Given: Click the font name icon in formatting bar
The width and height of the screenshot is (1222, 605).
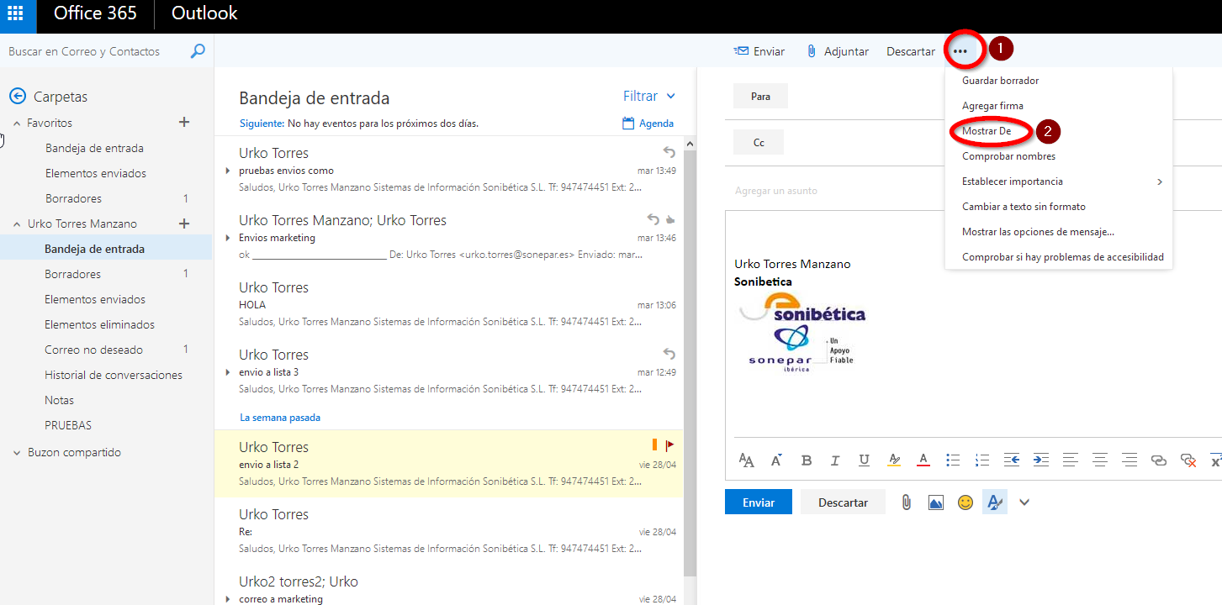Looking at the screenshot, I should pos(746,460).
